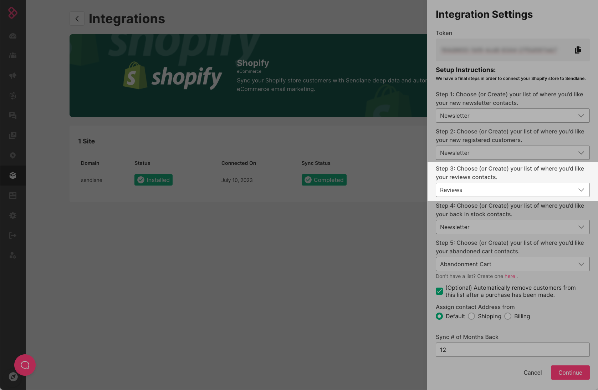
Task: Go back using the arrow beside Integrations
Action: point(77,19)
